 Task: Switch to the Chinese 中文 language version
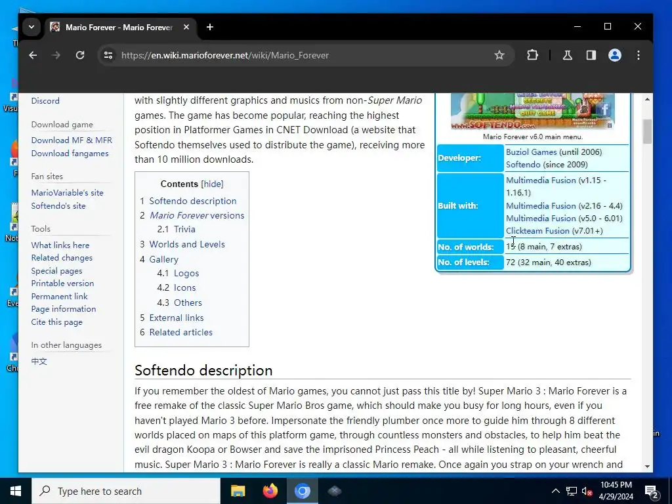(x=39, y=362)
